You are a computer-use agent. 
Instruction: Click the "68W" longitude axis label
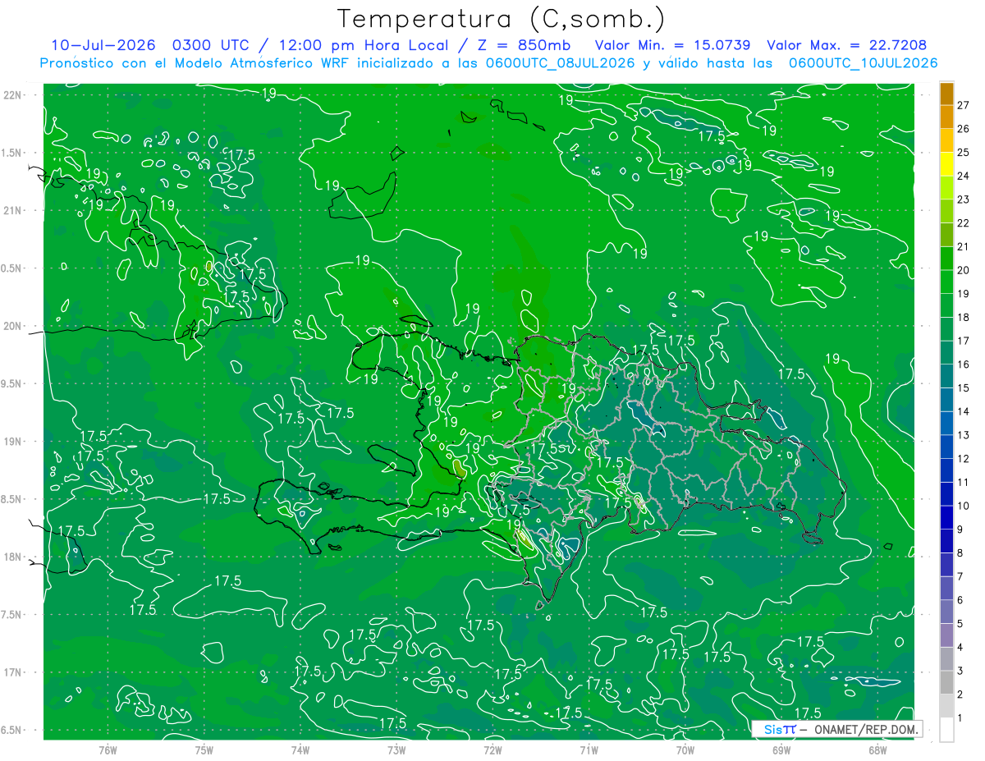877,750
